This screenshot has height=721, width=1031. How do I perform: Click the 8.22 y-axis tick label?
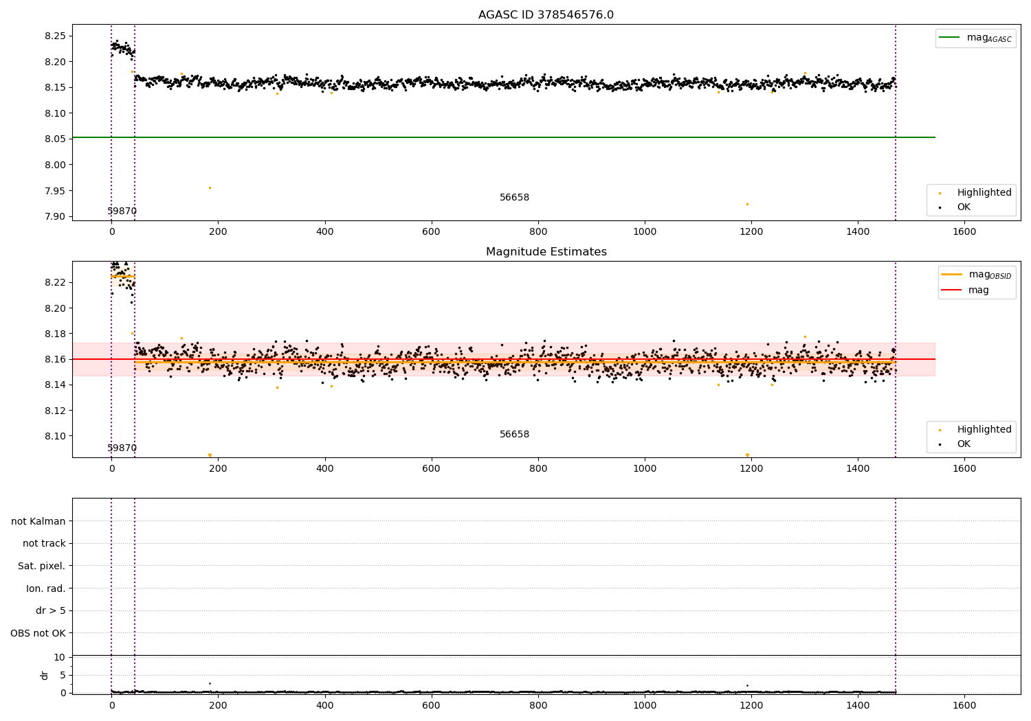click(55, 282)
